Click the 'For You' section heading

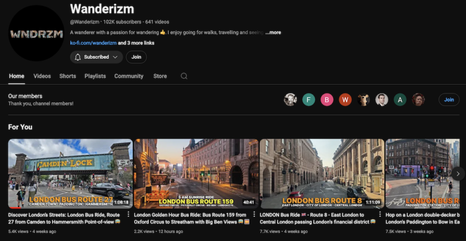(x=20, y=127)
